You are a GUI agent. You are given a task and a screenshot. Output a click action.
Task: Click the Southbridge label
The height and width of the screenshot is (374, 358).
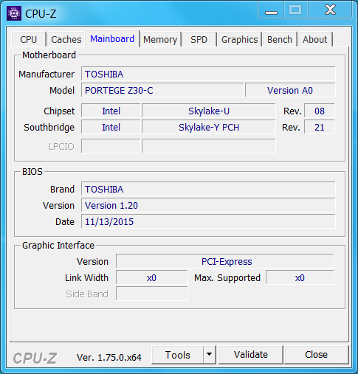(49, 128)
